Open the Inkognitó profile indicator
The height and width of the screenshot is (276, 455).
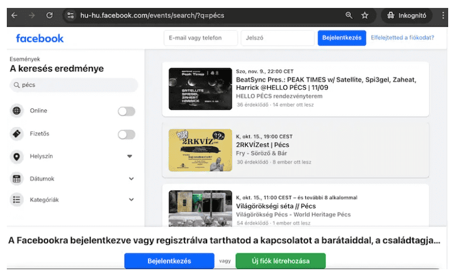click(407, 15)
